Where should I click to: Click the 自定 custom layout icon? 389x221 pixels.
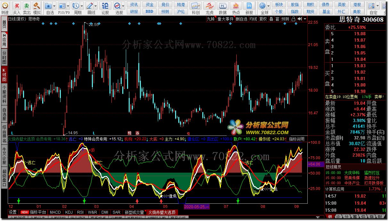[x=371, y=6]
